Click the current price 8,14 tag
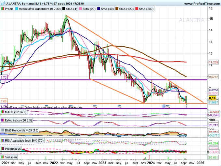The image size is (221, 166). 212,98
